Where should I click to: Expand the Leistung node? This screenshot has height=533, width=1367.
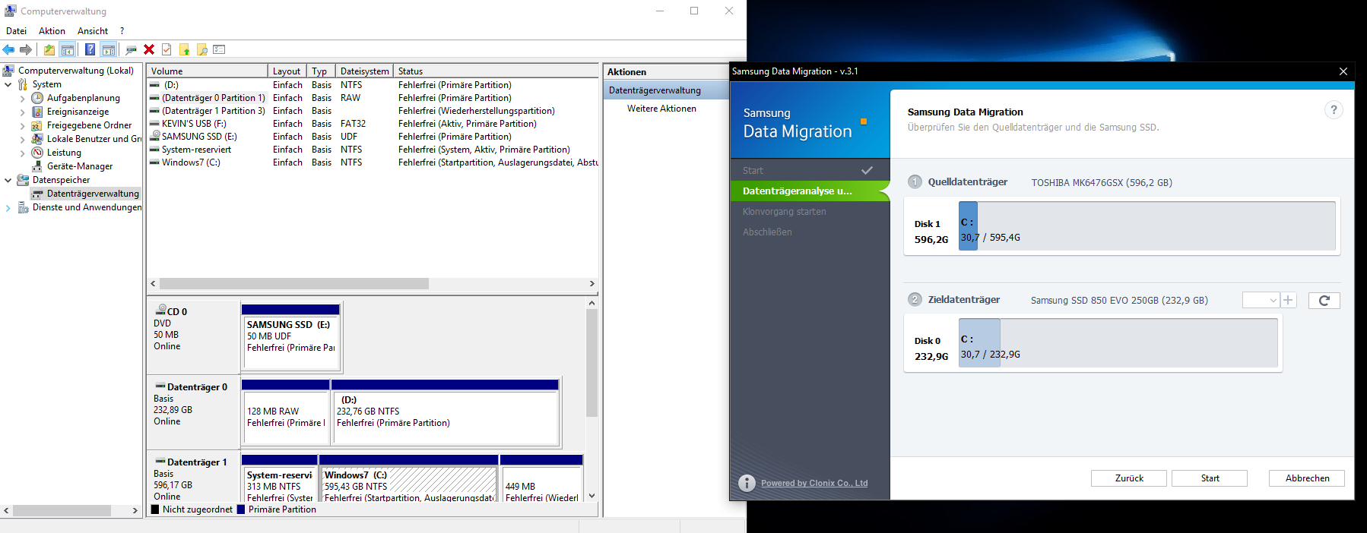coord(23,153)
